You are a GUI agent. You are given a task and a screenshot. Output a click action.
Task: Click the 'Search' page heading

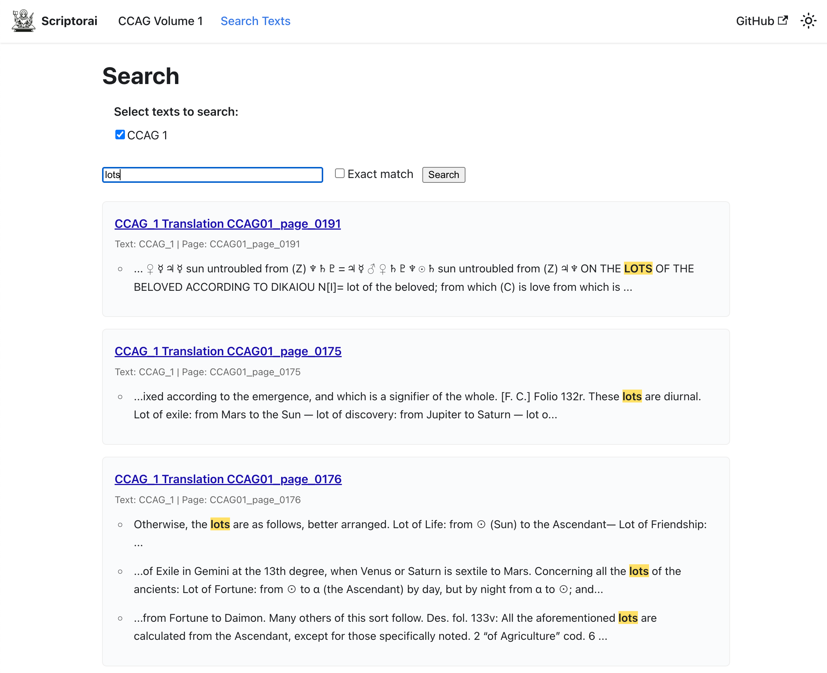(141, 76)
